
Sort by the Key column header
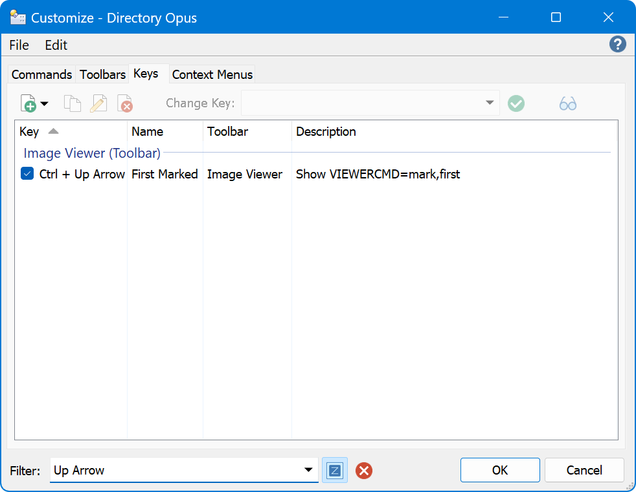[x=71, y=132]
